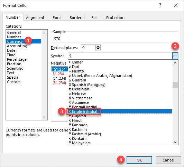Viewport: 184px width, 167px height.
Task: Dismiss with the Cancel button
Action: click(168, 160)
